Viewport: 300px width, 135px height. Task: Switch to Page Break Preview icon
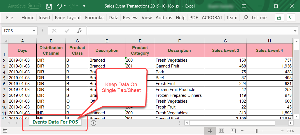[232, 131]
